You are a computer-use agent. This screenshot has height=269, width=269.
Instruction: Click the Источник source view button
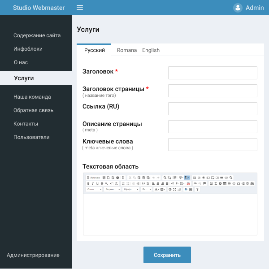(x=93, y=178)
